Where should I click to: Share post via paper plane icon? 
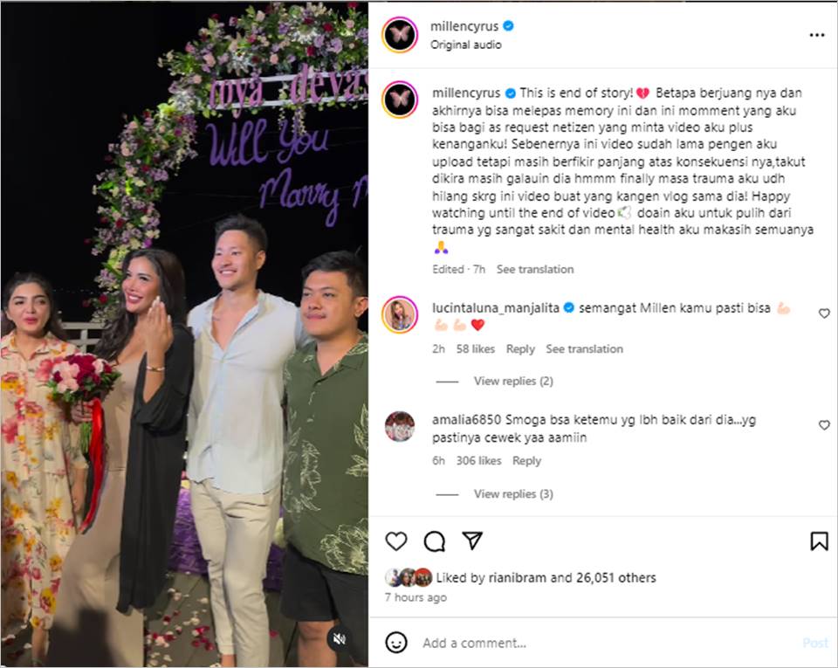(x=472, y=541)
